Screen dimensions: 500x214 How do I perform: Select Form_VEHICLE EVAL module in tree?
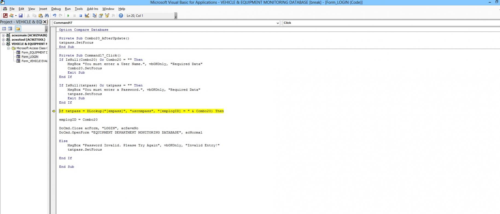[34, 61]
